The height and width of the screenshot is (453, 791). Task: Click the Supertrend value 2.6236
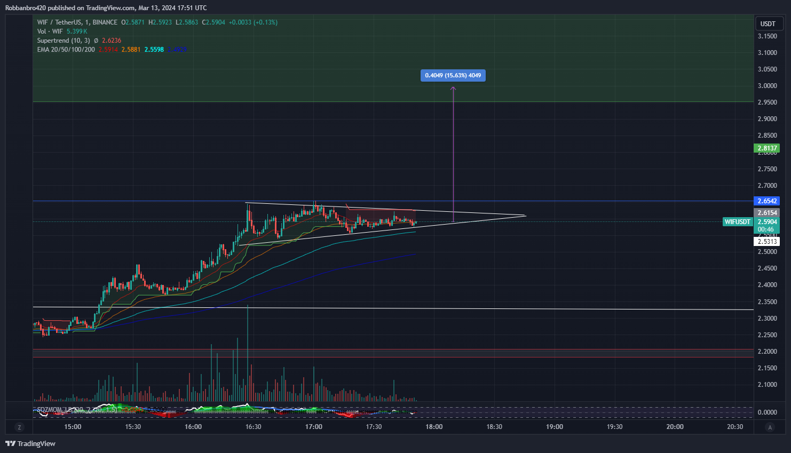click(112, 41)
